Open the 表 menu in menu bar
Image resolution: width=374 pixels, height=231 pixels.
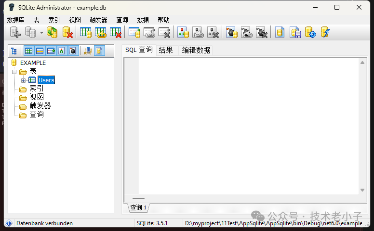pos(36,20)
